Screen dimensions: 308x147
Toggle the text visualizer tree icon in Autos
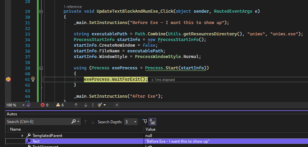[x=152, y=122]
